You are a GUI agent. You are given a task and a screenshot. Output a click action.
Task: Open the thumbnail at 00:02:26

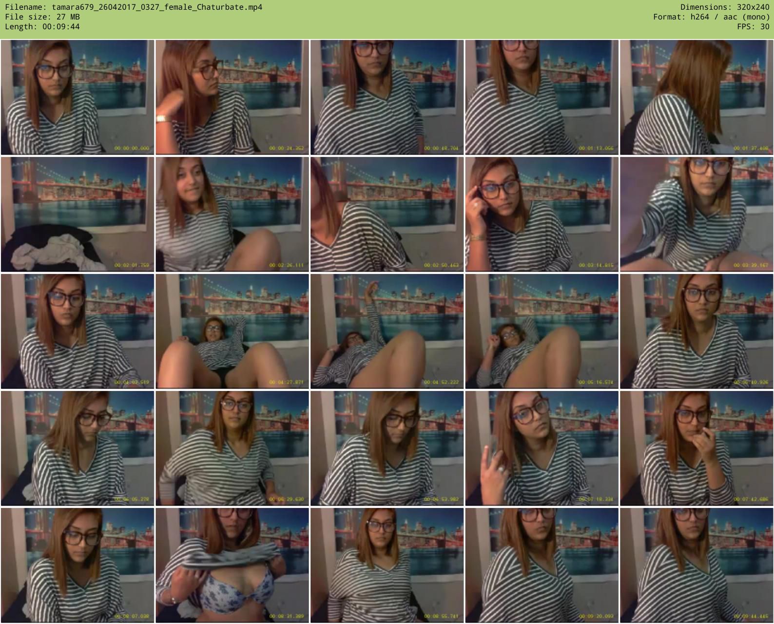(232, 214)
